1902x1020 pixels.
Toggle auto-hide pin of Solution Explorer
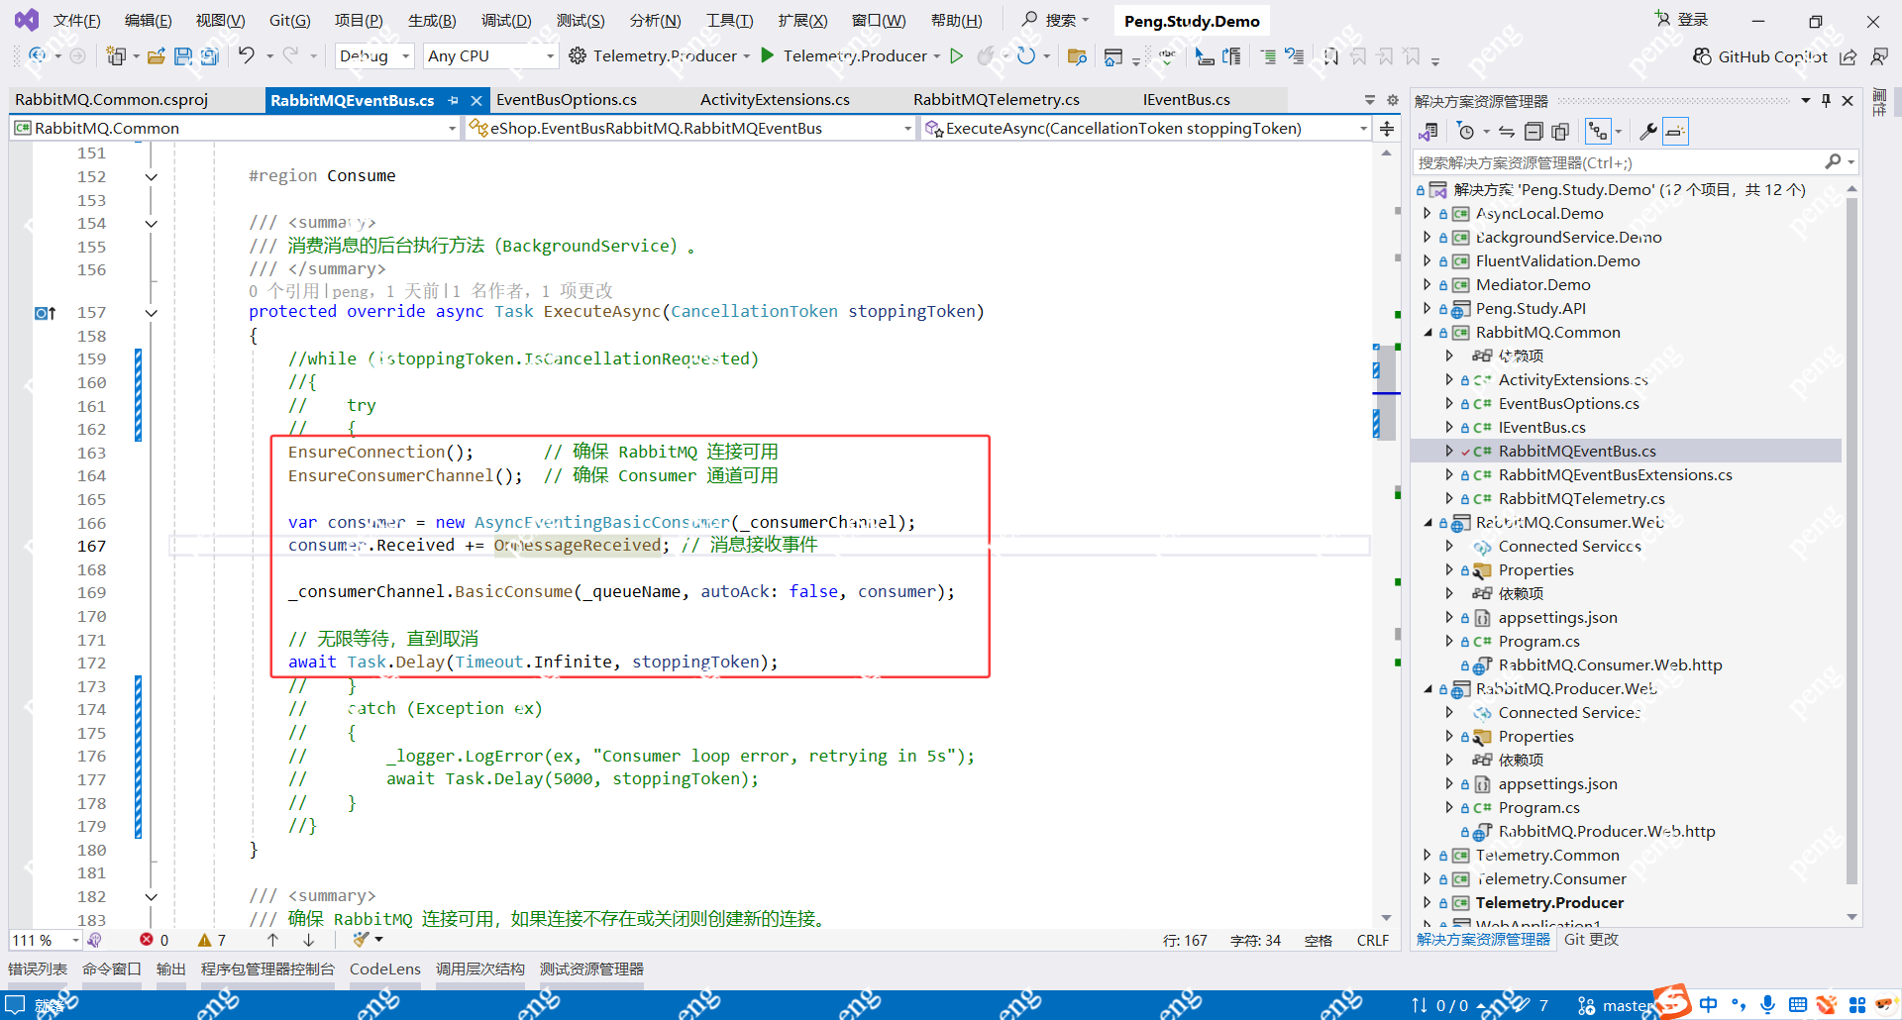1826,101
